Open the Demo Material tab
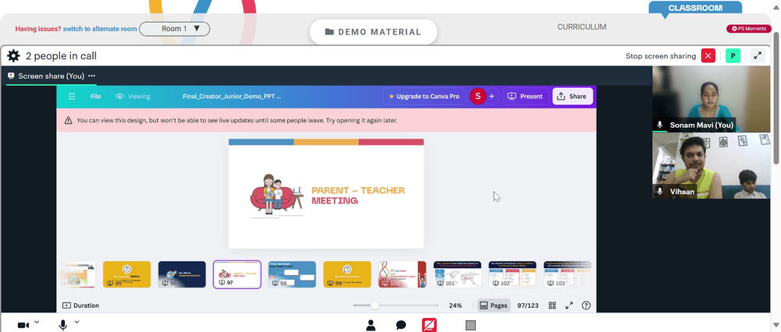Image resolution: width=781 pixels, height=332 pixels. (x=373, y=32)
